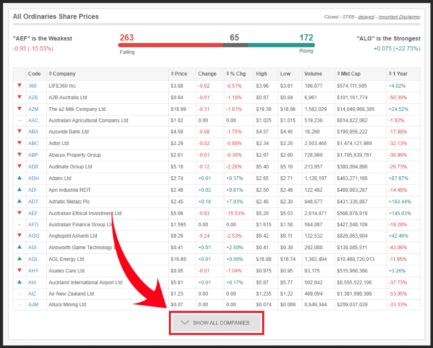433x348 pixels.
Task: Open stock code AGI link
Action: click(32, 247)
